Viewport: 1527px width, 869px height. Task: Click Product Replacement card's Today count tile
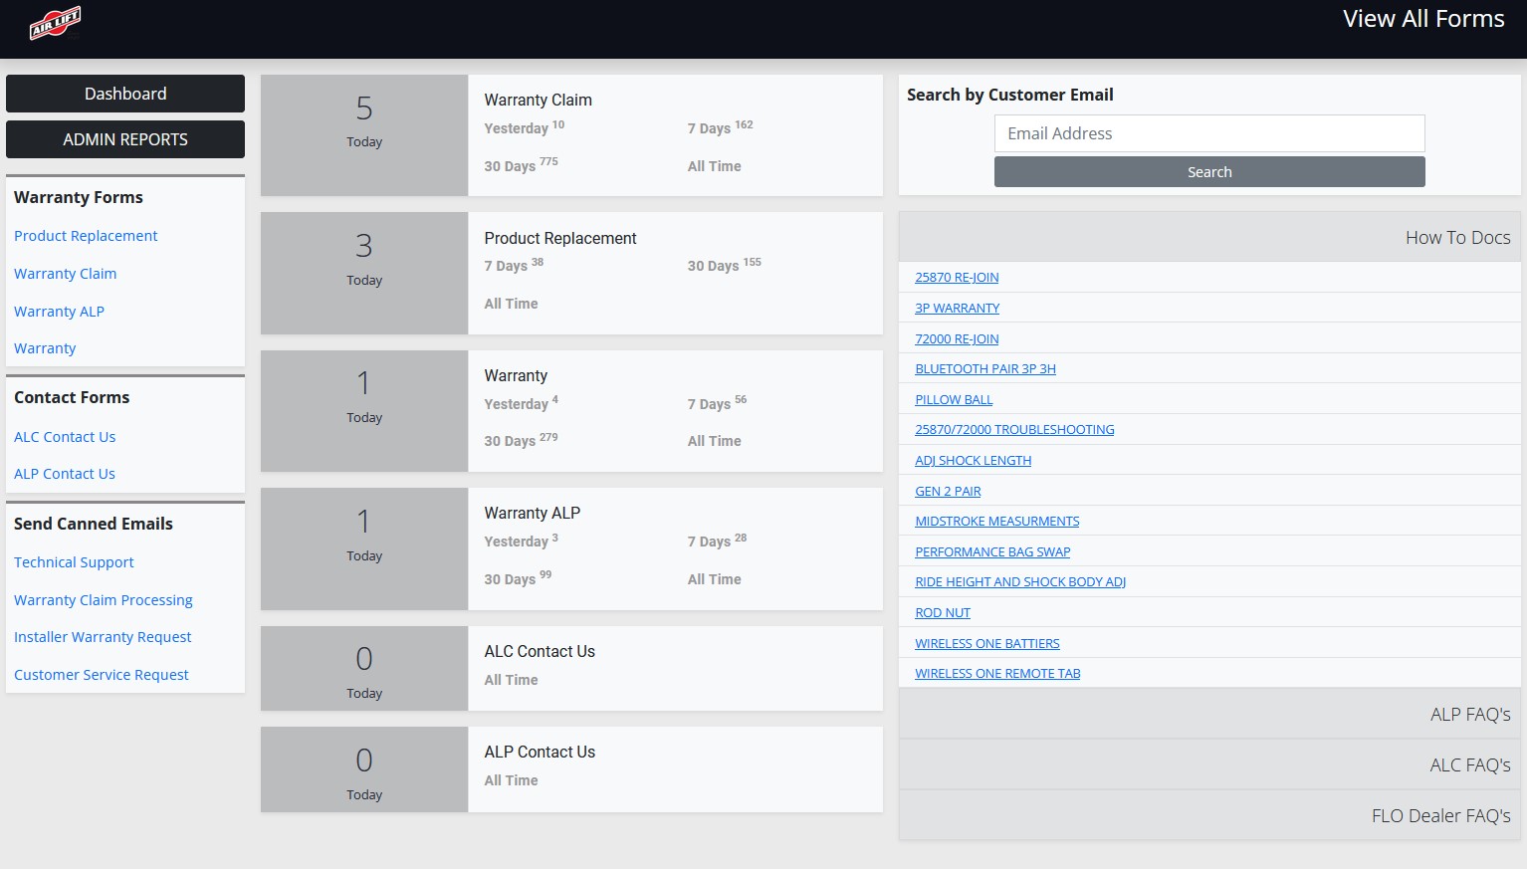coord(364,273)
